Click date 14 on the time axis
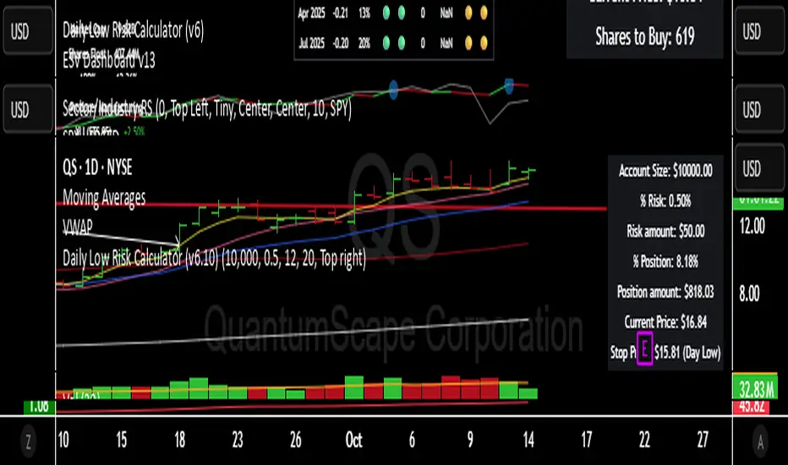This screenshot has width=788, height=465. click(x=528, y=440)
